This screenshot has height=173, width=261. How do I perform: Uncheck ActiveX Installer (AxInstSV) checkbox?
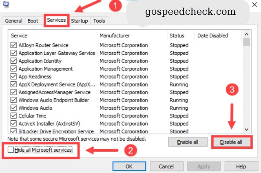[13, 123]
